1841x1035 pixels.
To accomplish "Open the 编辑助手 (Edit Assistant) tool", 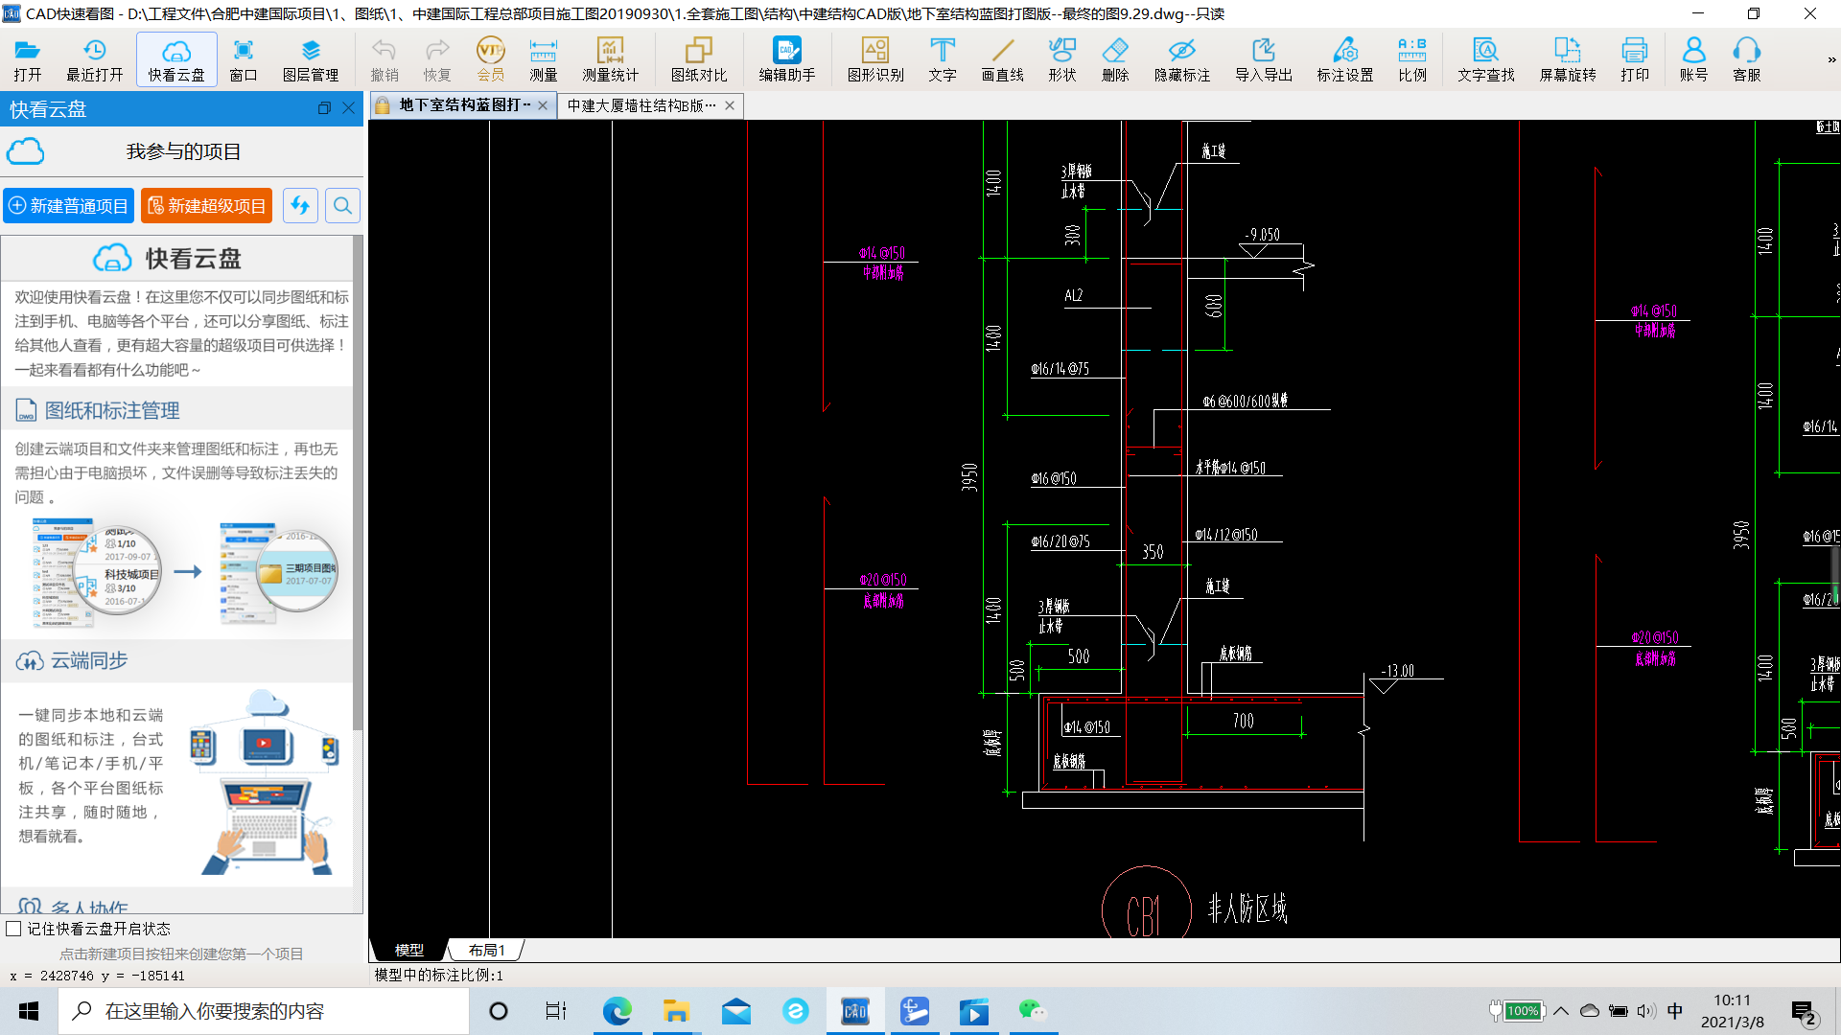I will coord(785,58).
